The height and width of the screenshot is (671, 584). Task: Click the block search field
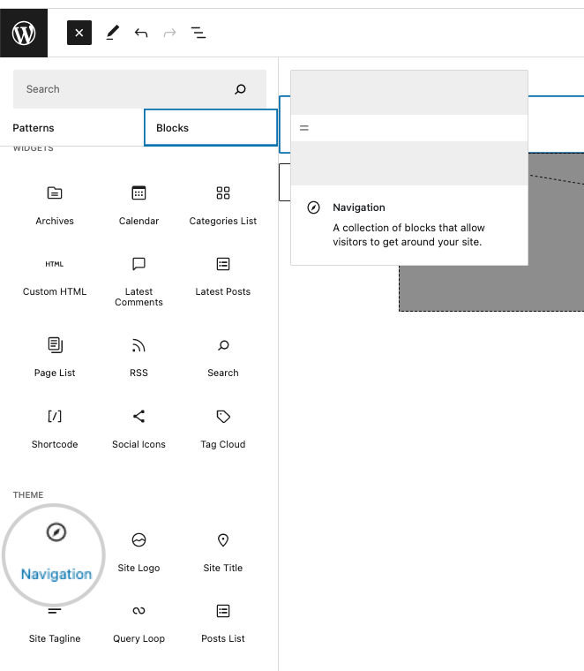point(139,89)
